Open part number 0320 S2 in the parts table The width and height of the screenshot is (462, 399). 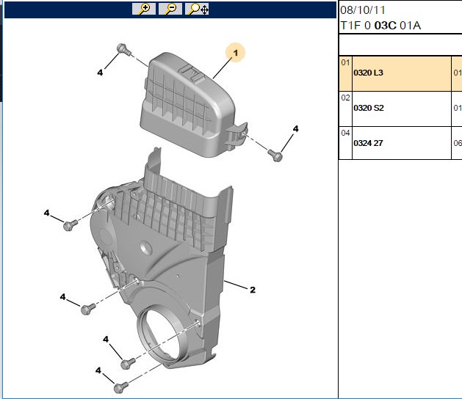369,108
